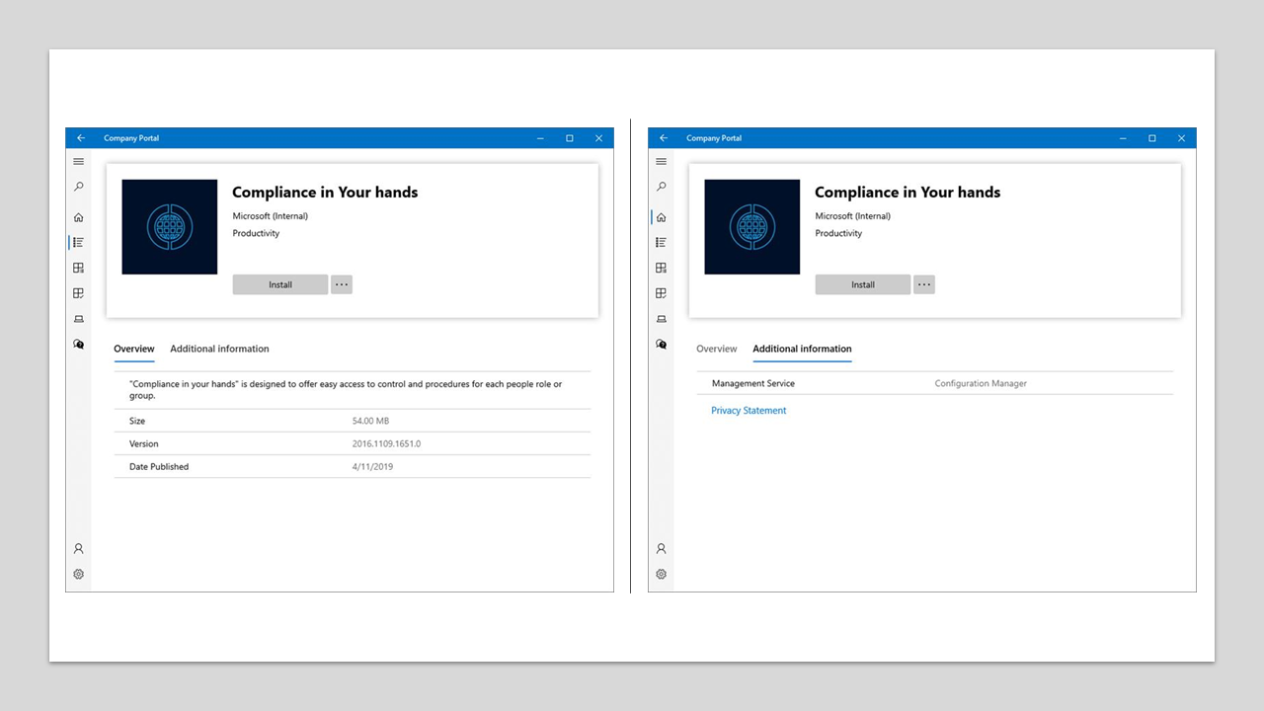Maximize the right Company Portal window
Image resolution: width=1264 pixels, height=711 pixels.
[x=1151, y=138]
